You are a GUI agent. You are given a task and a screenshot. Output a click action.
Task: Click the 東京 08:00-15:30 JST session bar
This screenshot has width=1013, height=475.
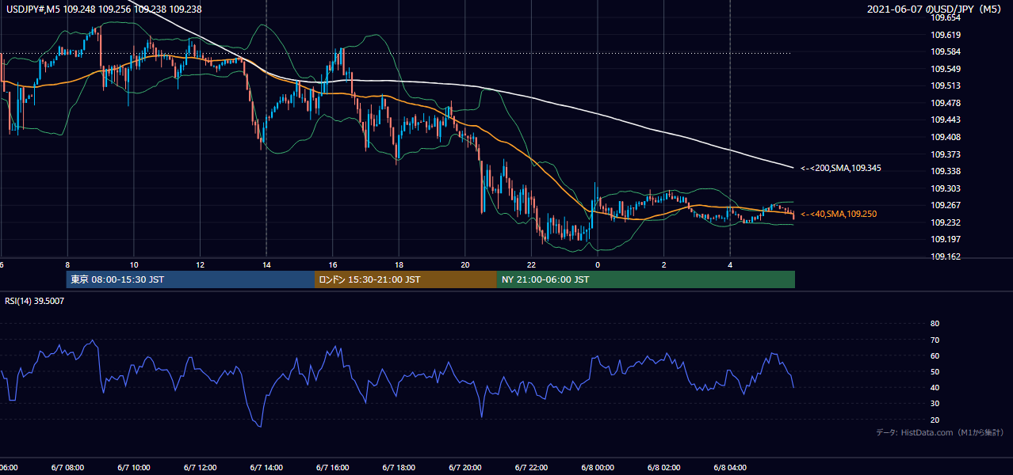point(191,279)
